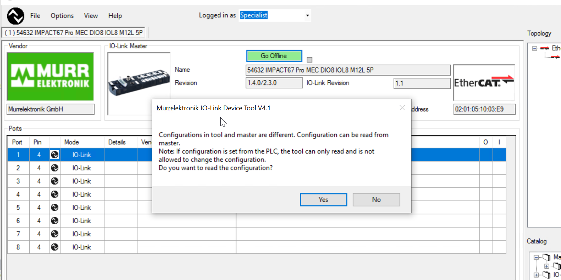Viewport: 561px width, 280px height.
Task: Click the IO-Link icon in port 2 row
Action: pyautogui.click(x=55, y=168)
